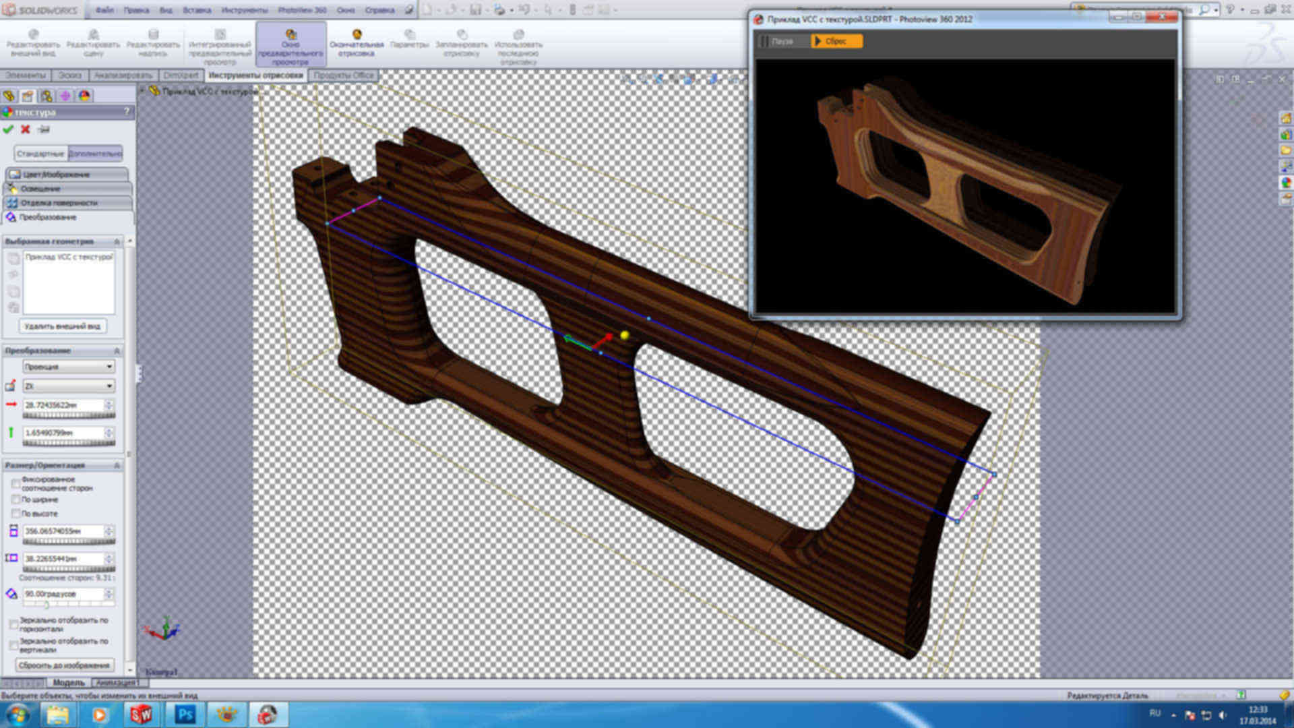Image resolution: width=1294 pixels, height=728 pixels.
Task: Open the ConfigurationManager tab icon
Action: coord(47,96)
